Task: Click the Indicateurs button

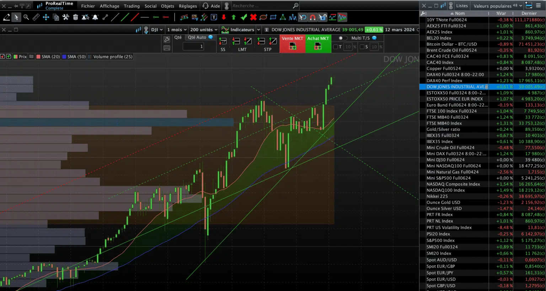Action: tap(238, 30)
